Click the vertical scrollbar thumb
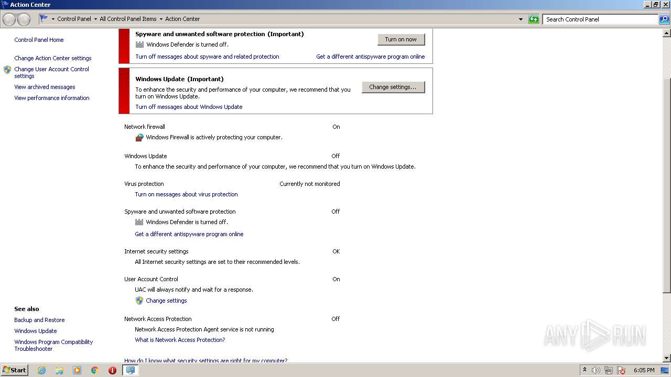The image size is (671, 377). (667, 185)
